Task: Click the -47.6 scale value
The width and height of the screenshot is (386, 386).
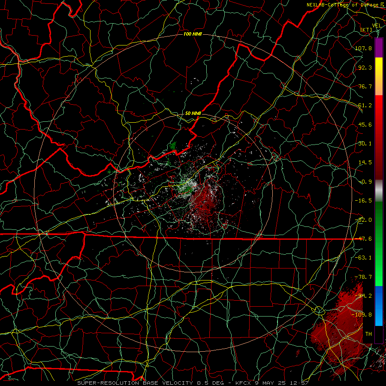Action: 363,239
